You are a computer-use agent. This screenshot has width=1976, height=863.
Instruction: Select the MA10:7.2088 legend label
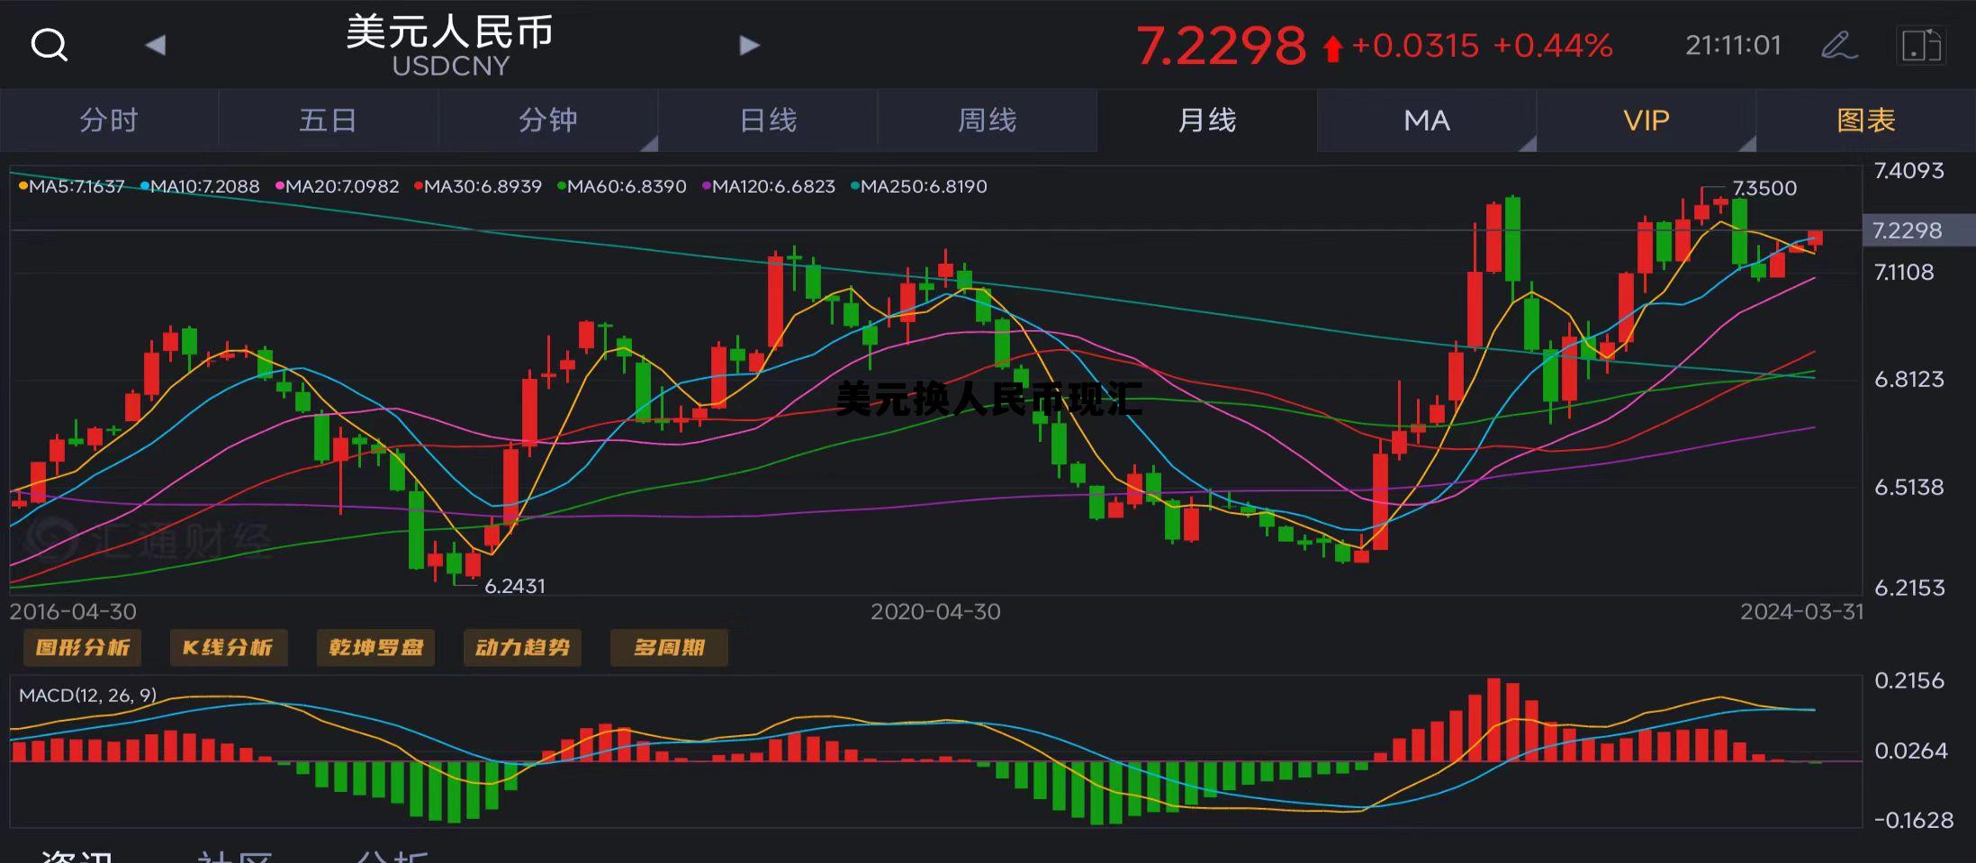[x=200, y=186]
